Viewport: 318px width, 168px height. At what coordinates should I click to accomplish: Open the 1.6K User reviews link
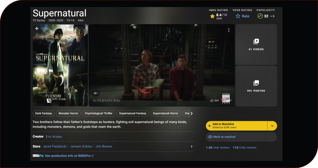tap(218, 148)
